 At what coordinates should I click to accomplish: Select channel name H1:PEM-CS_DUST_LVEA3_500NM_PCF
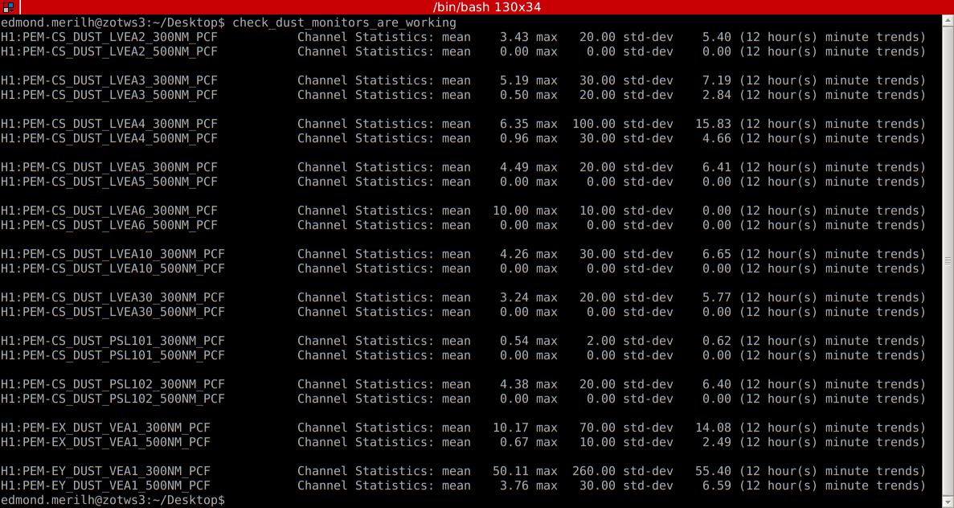(x=109, y=95)
